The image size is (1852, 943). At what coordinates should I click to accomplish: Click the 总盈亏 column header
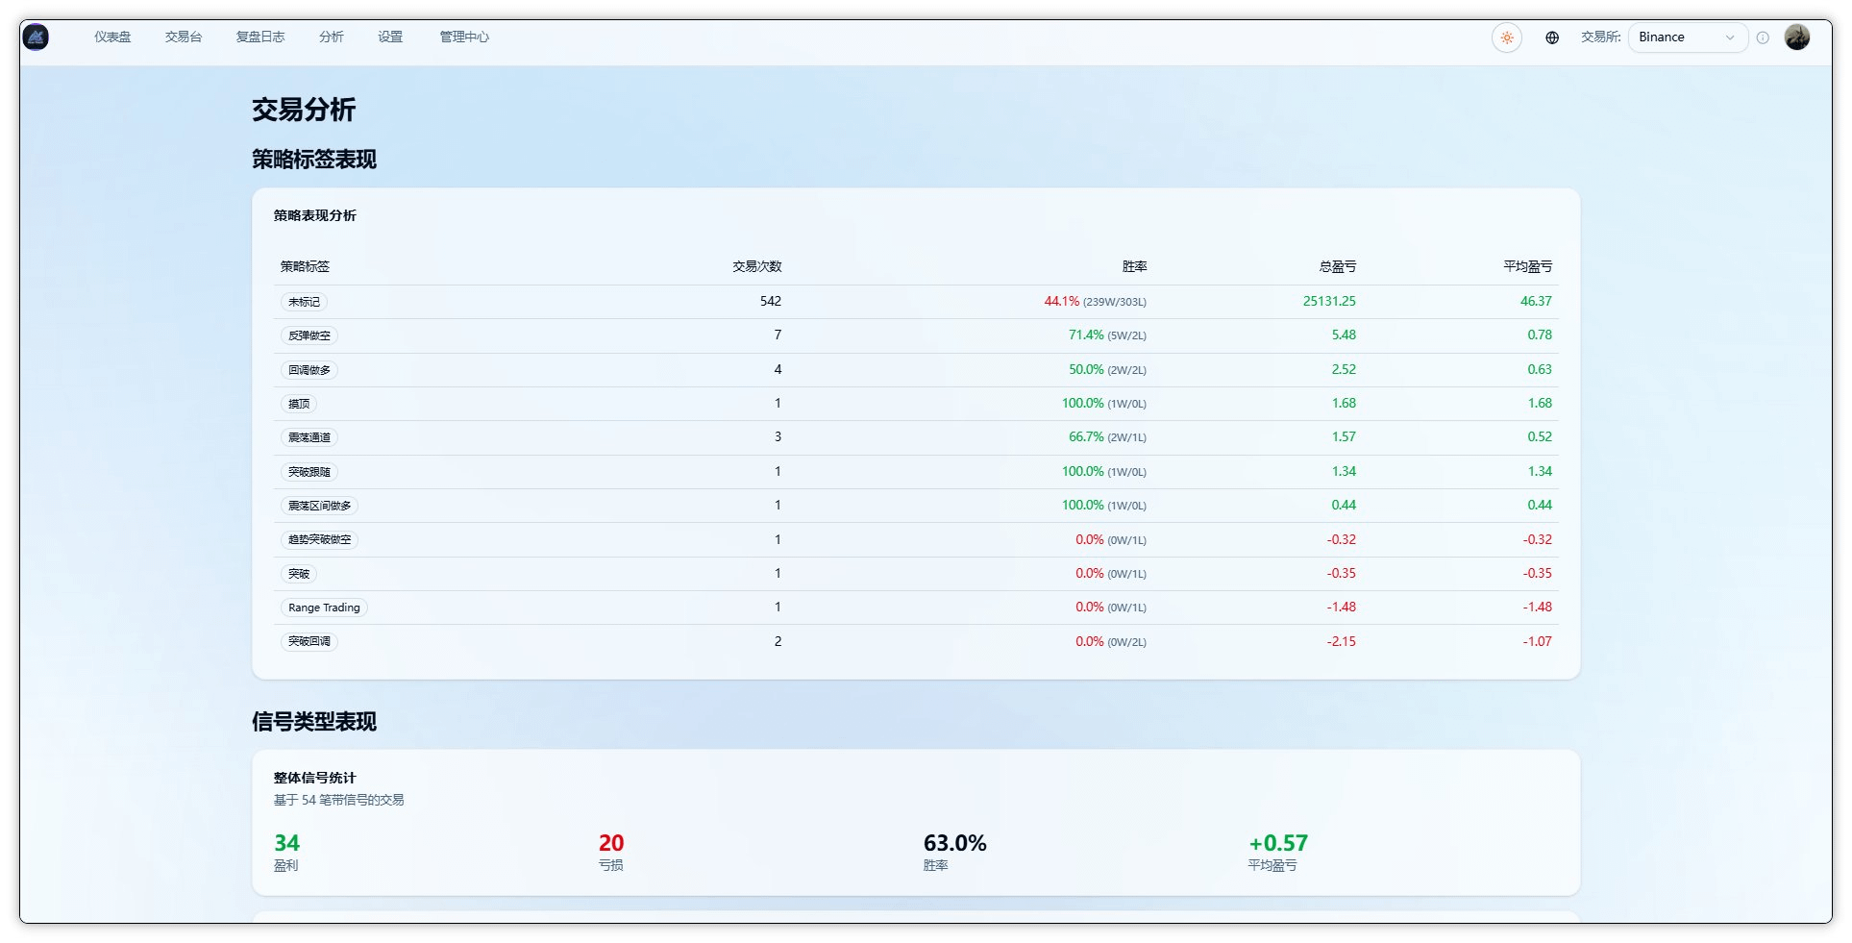[1337, 266]
